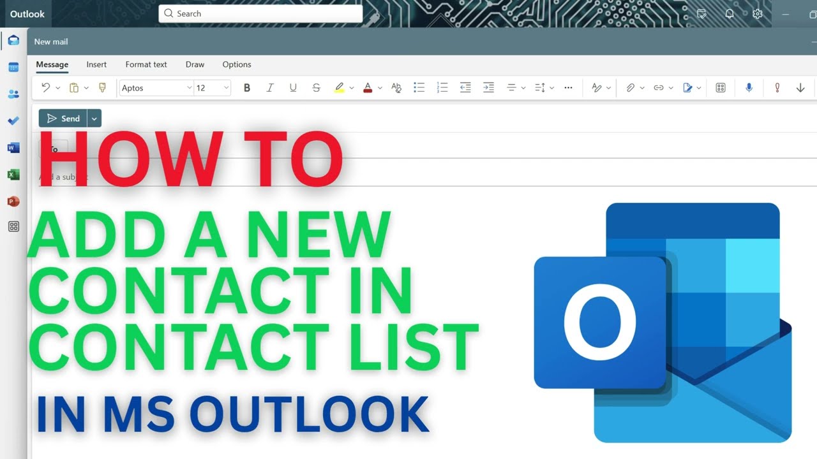Mark message as Low importance
The image size is (817, 459).
(x=800, y=88)
